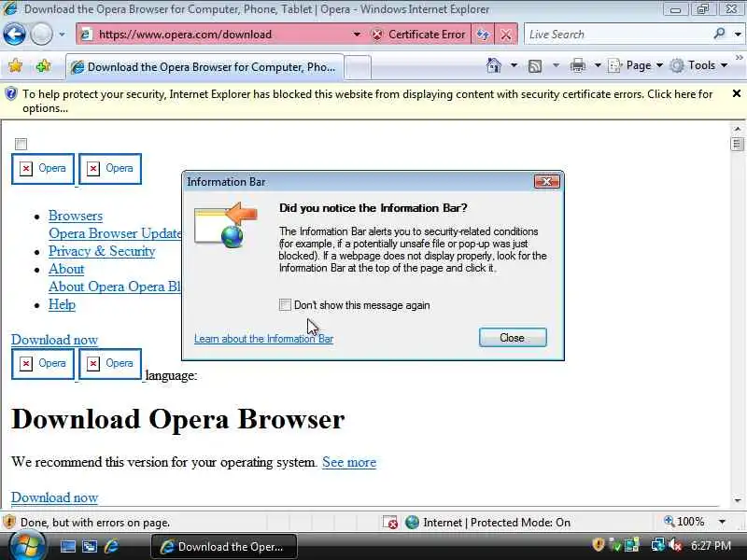
Task: Click the second broken Opera image near language
Action: coord(110,364)
